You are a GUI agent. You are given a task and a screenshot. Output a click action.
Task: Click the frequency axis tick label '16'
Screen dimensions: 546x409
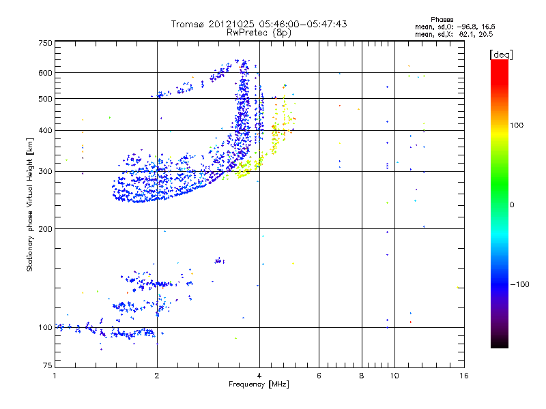pyautogui.click(x=464, y=376)
